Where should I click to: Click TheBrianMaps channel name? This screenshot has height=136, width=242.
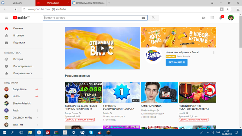[x=148, y=110]
